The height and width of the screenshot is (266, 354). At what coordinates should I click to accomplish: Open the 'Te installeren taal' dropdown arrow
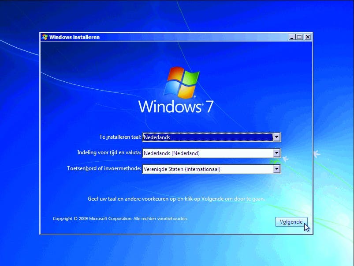(276, 137)
